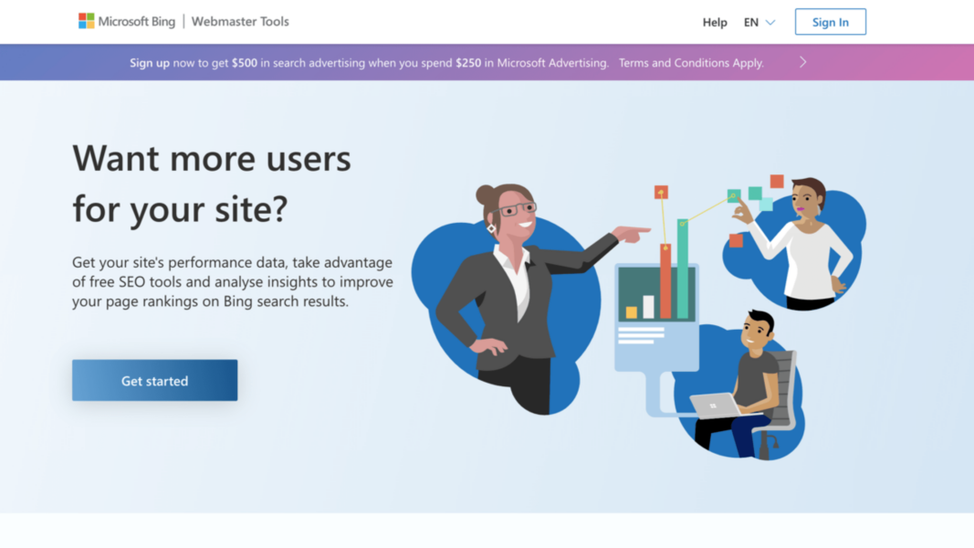The image size is (974, 548).
Task: Select the Webmaster Tools label in the header
Action: [240, 21]
